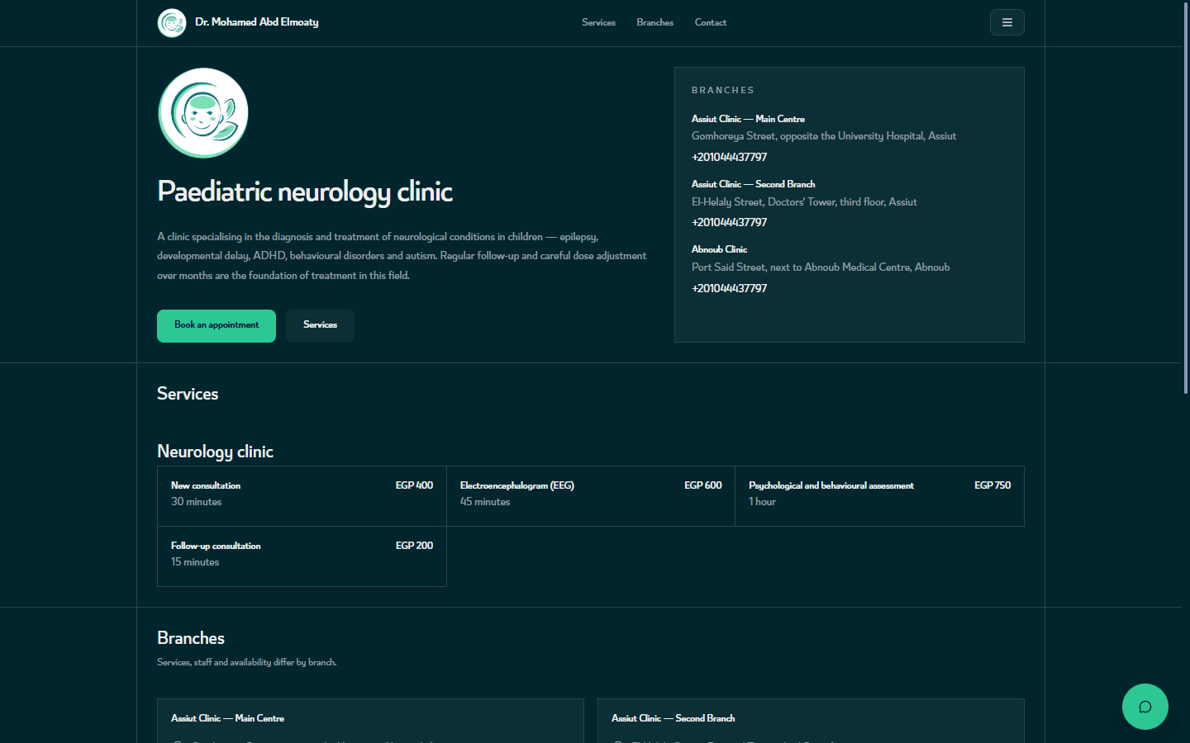Open the chat bubble widget
This screenshot has width=1190, height=743.
(x=1145, y=707)
